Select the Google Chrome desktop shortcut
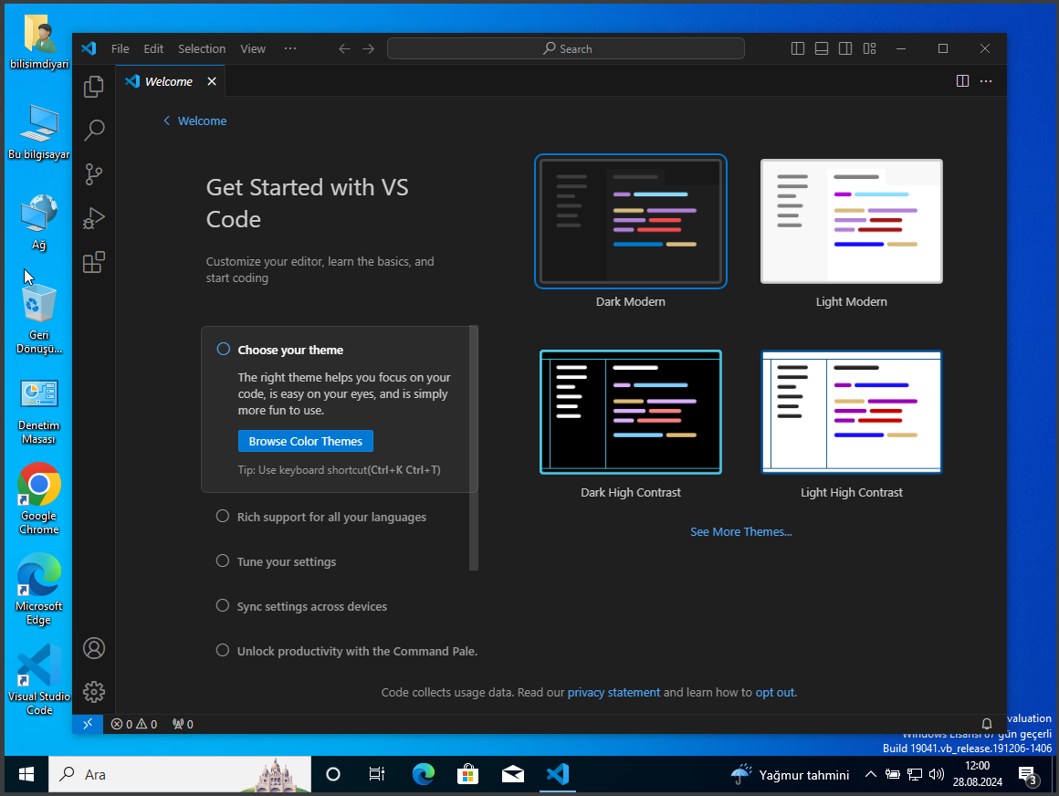Viewport: 1059px width, 796px height. (38, 499)
